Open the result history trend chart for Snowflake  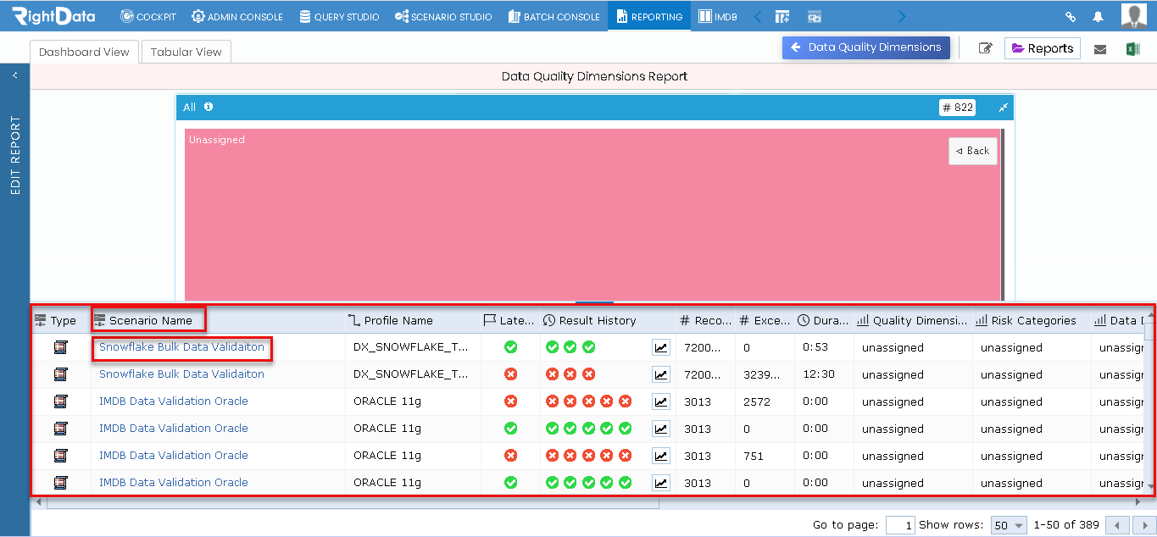tap(661, 346)
